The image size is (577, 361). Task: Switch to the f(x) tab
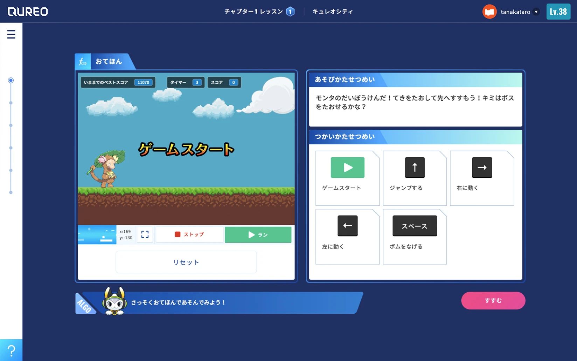[83, 61]
